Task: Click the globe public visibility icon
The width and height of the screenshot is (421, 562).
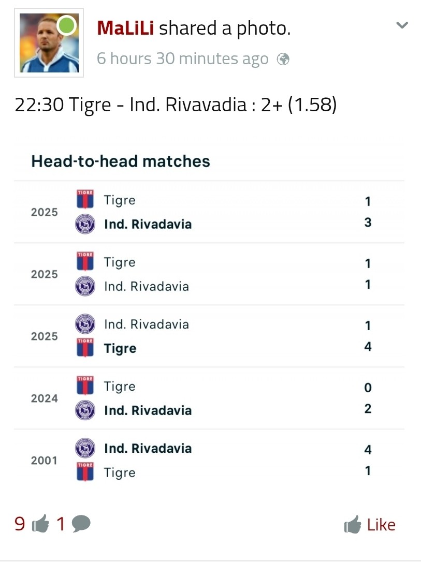Action: 283,59
